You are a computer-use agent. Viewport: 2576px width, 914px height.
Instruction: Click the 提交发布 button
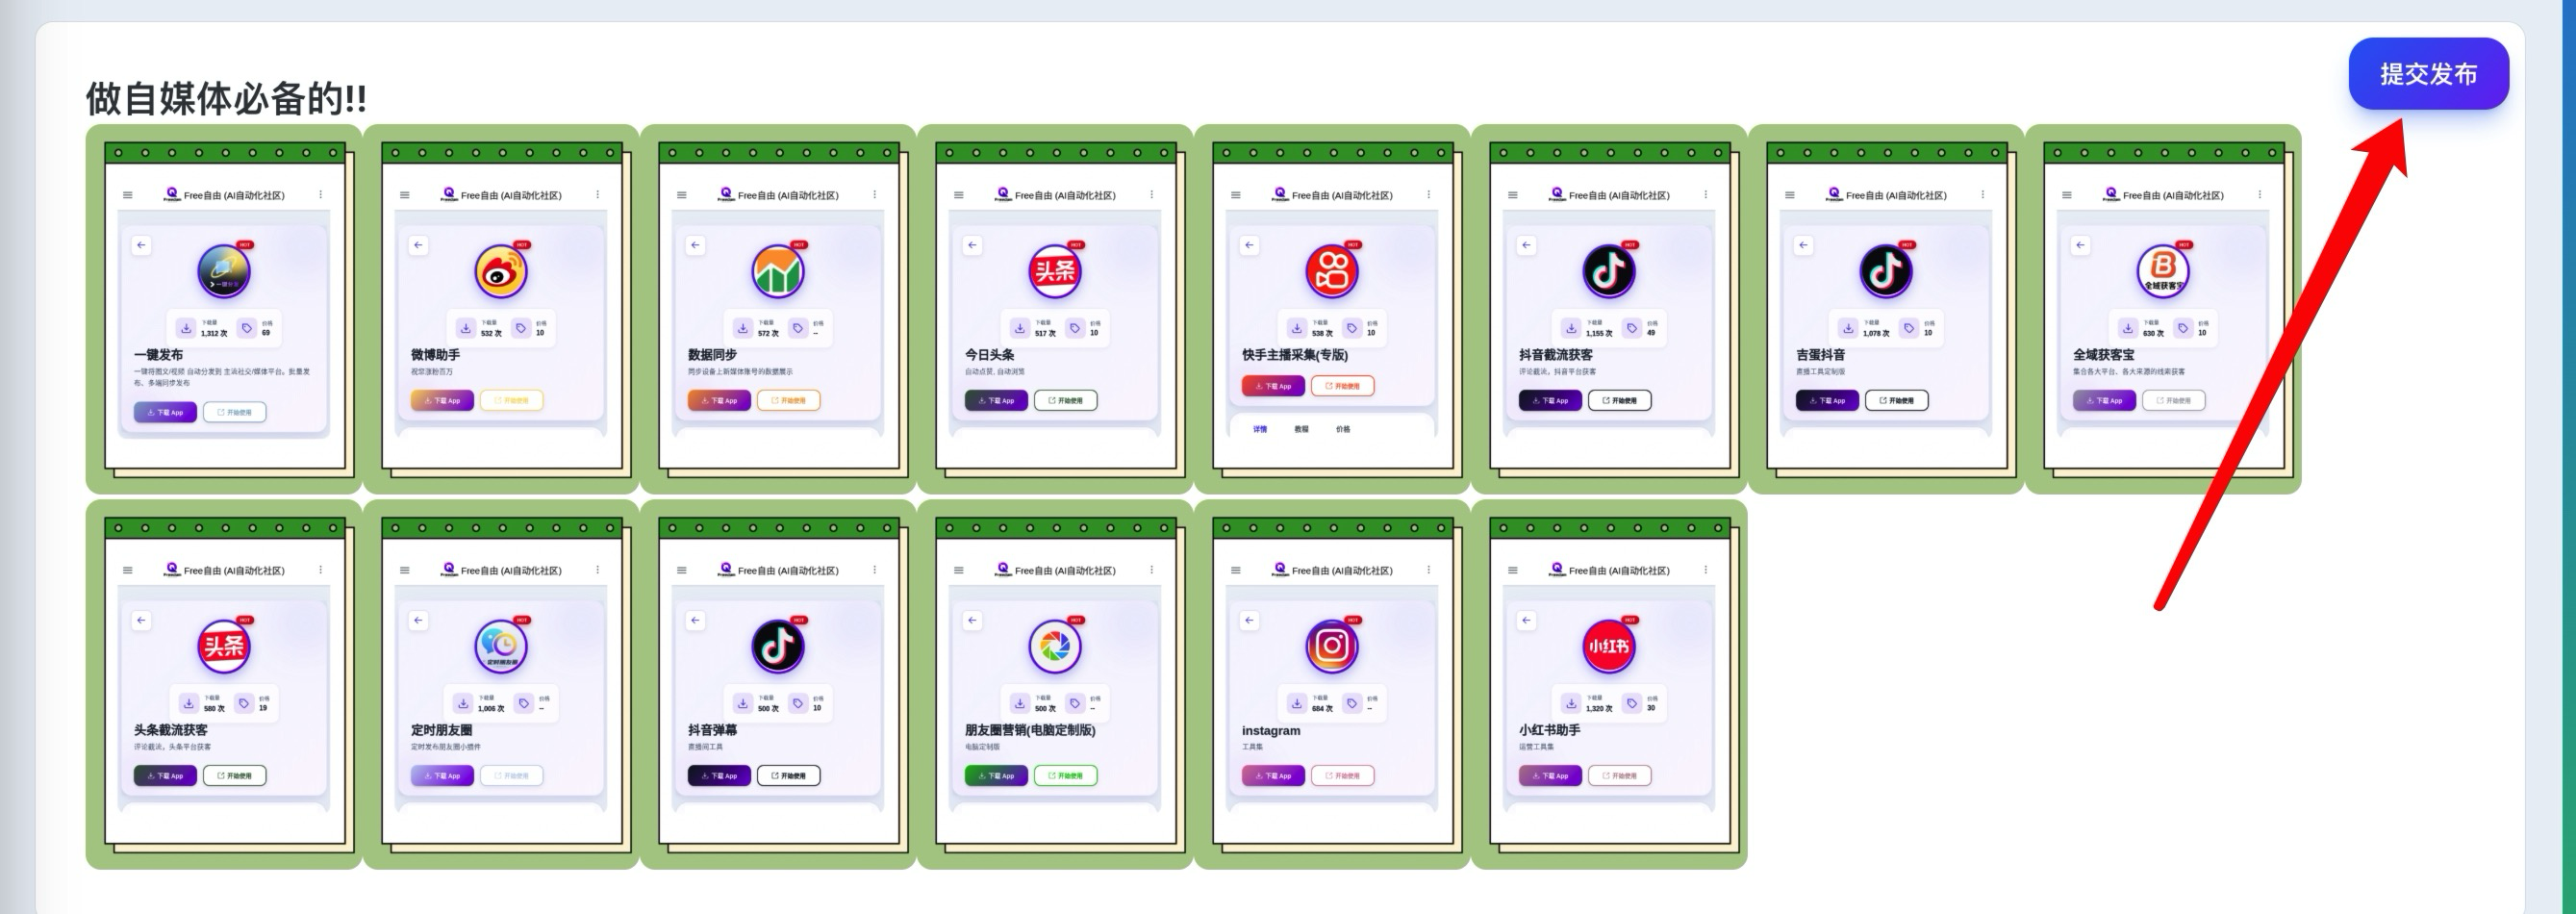(x=2427, y=74)
